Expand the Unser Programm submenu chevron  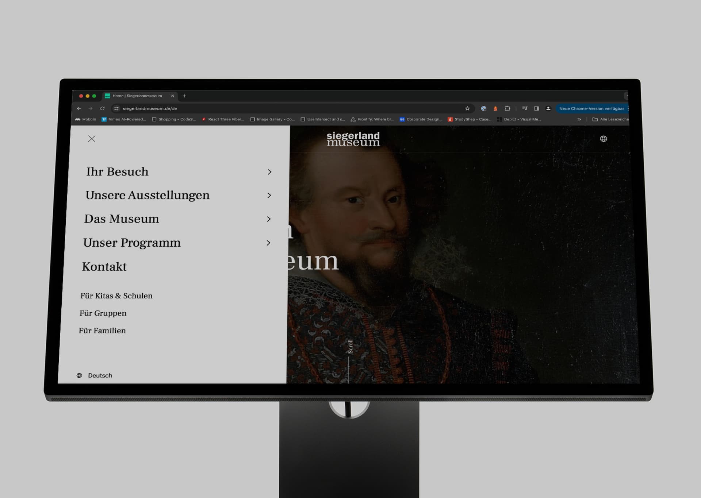coord(268,243)
